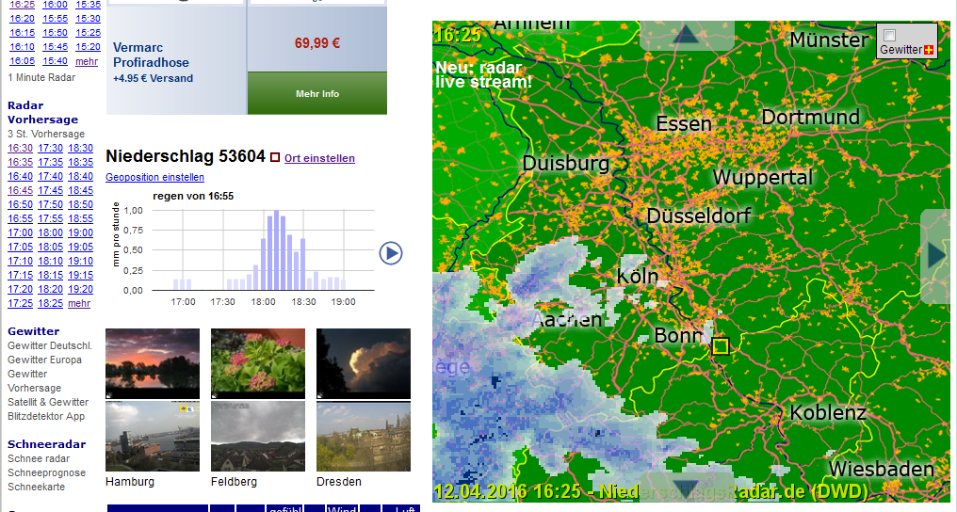
Task: Click the 'Neu: radar live stream!' text on map
Action: coord(483,74)
